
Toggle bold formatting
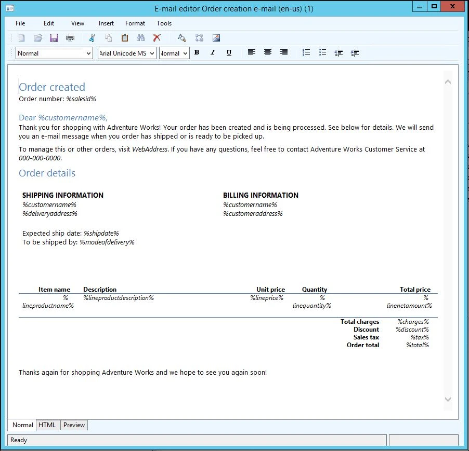(197, 52)
